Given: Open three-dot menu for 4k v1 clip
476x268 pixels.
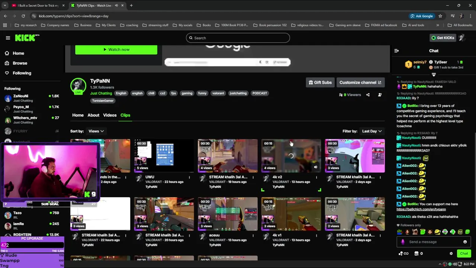Looking at the screenshot, I should (x=316, y=235).
